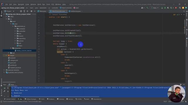Expand the repository package

[15, 38]
